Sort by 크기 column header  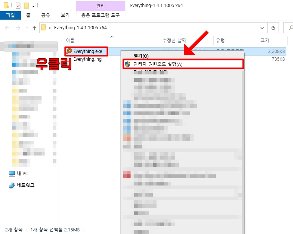click(x=264, y=40)
